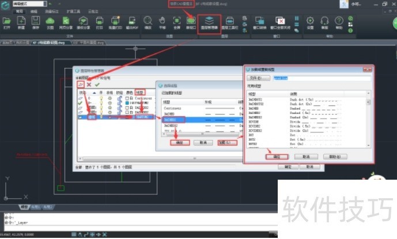
Task: Toggle the lightbulb on layer 0
Action: coord(101,98)
